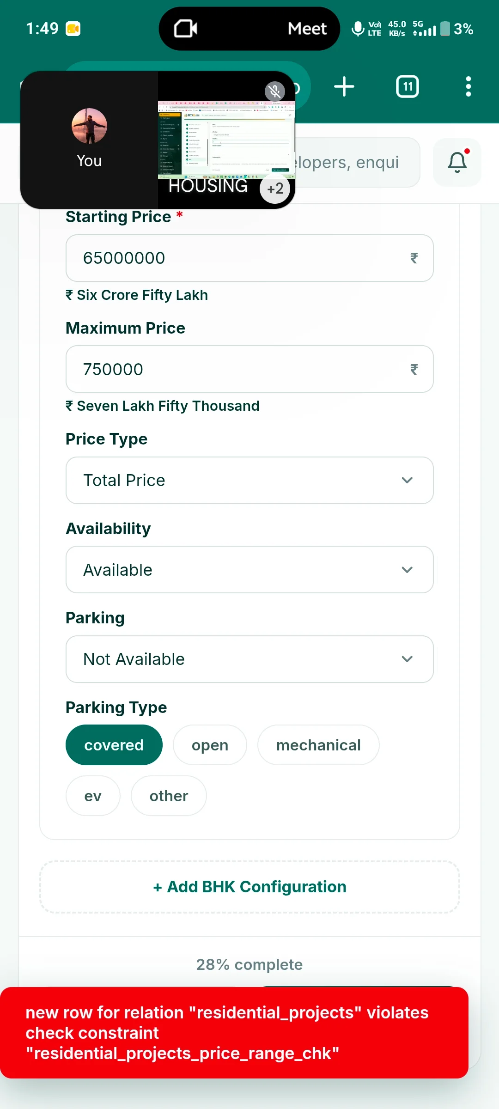The width and height of the screenshot is (499, 1109).
Task: Expand the Availability dropdown
Action: [x=249, y=570]
